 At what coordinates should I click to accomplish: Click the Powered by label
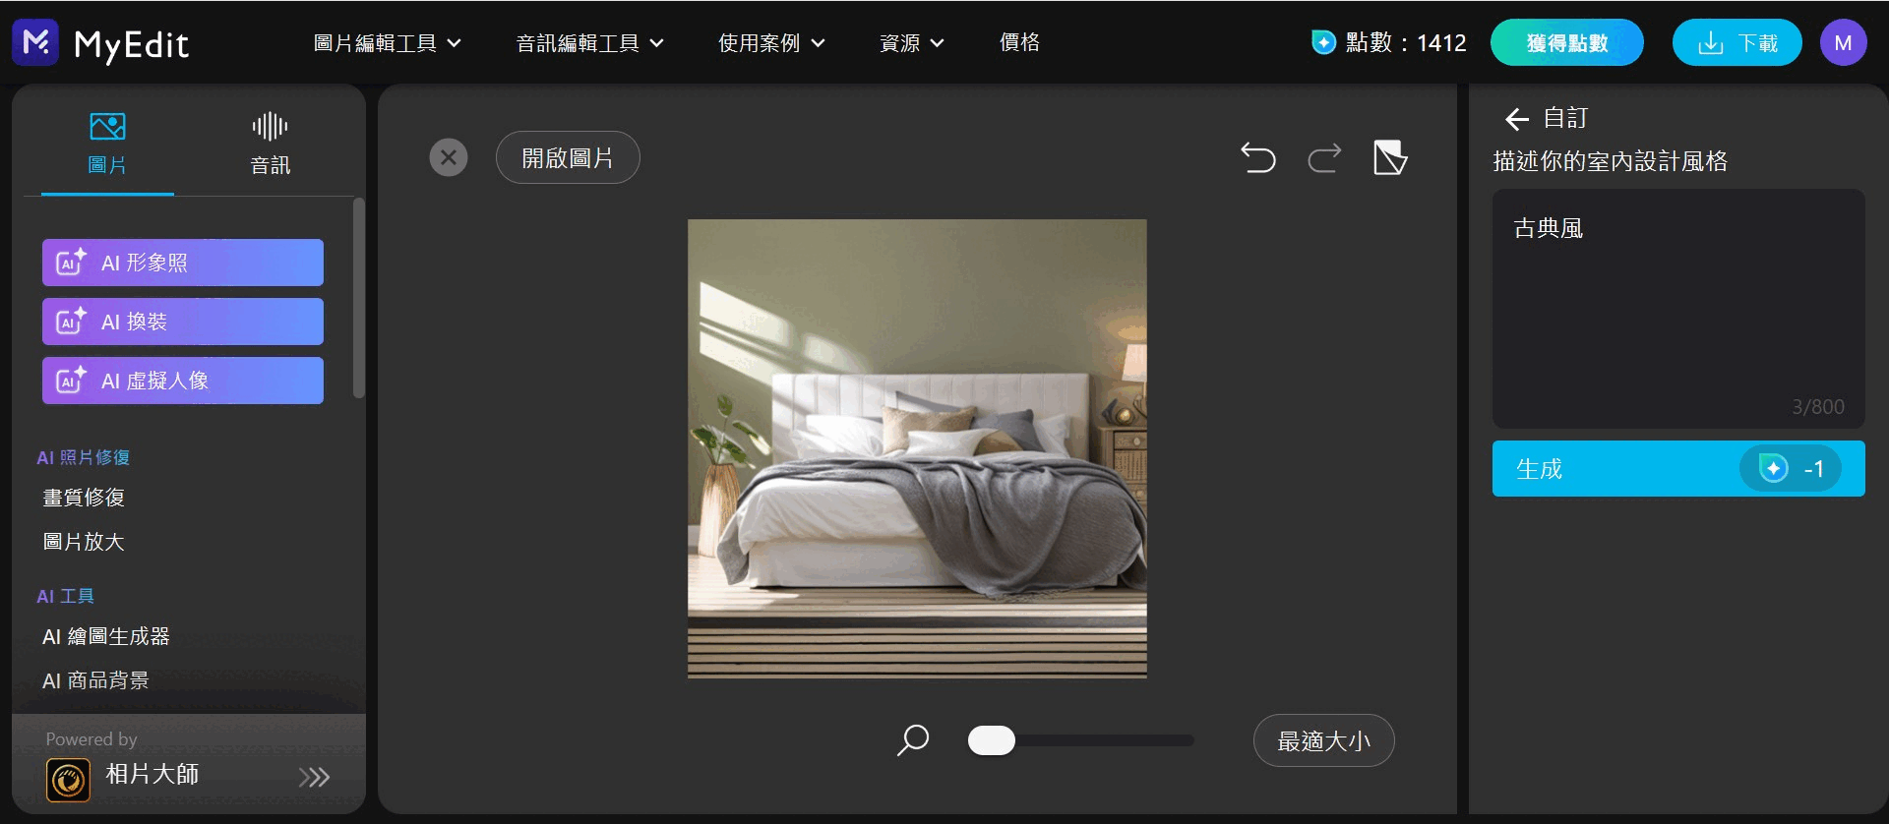91,739
